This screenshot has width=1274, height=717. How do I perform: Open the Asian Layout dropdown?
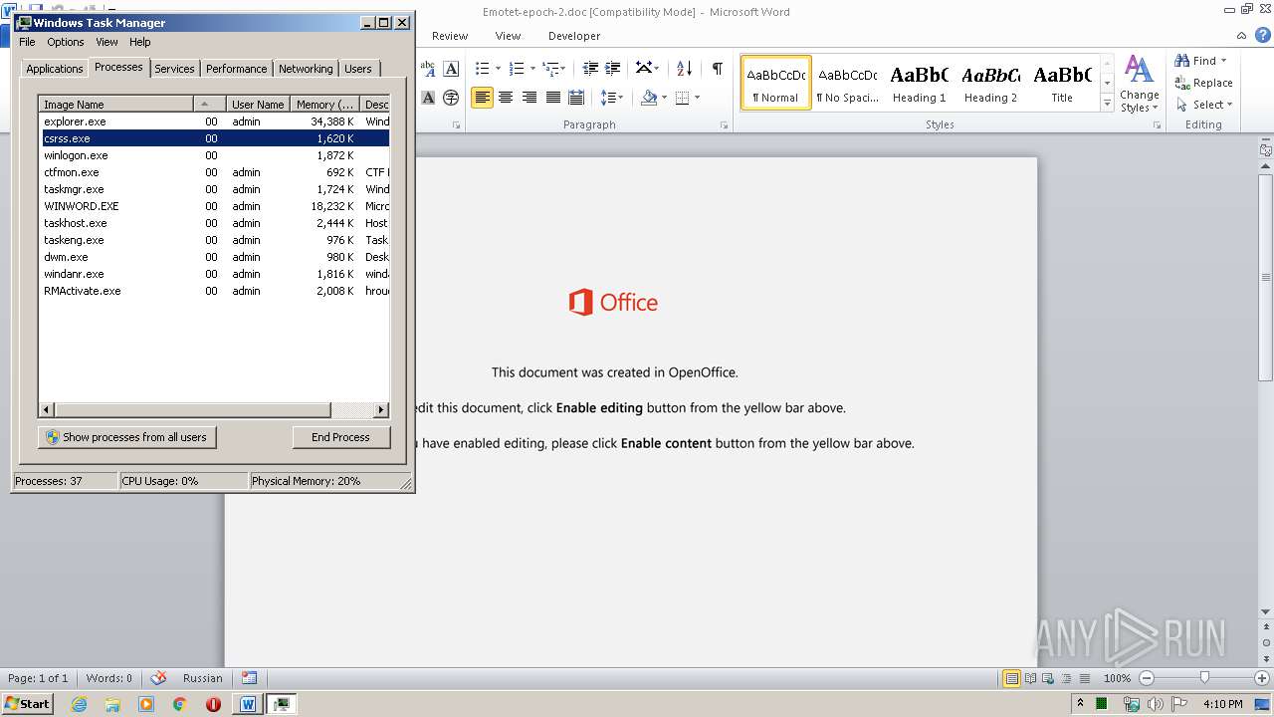click(647, 68)
